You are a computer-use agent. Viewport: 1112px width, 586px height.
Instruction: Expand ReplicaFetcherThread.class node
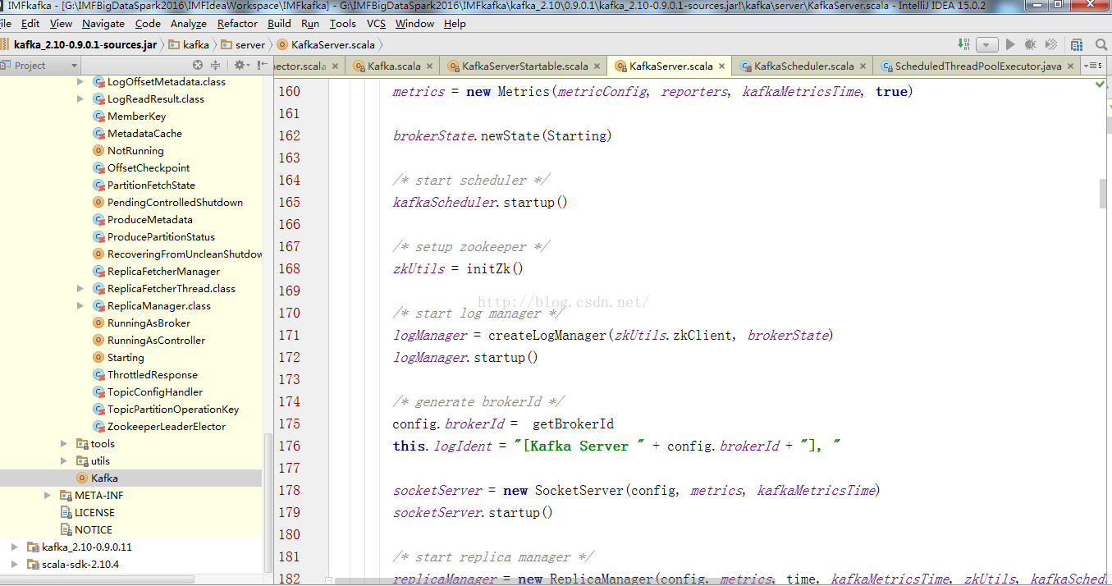pyautogui.click(x=80, y=289)
